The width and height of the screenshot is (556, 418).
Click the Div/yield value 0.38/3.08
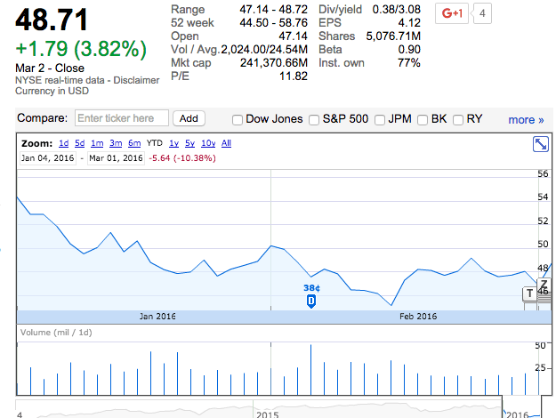[x=397, y=10]
